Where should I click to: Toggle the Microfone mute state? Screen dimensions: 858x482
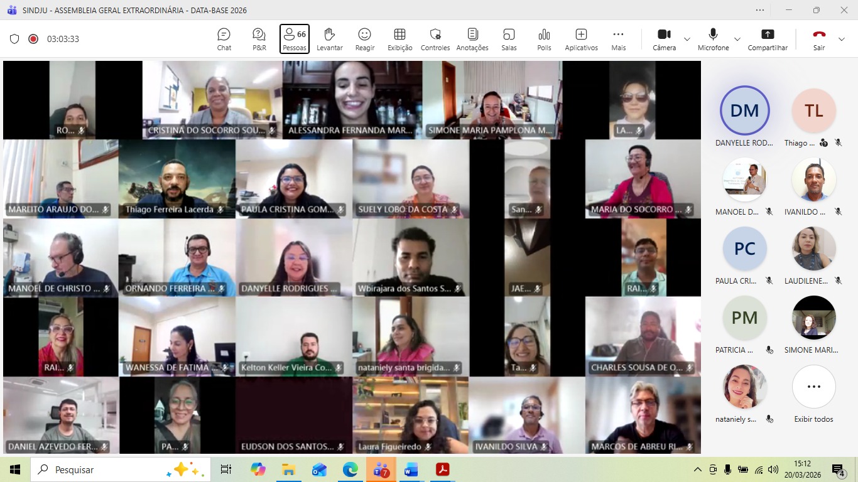coord(713,39)
